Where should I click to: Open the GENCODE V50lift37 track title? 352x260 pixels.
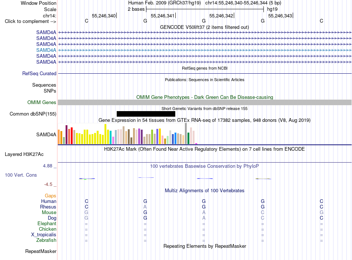[205, 27]
